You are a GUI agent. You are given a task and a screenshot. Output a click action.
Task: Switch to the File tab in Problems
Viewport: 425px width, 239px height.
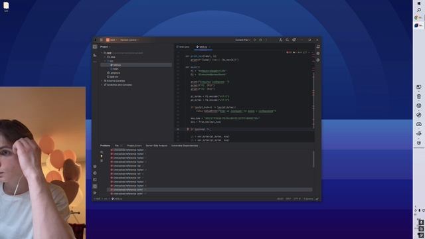(x=118, y=145)
